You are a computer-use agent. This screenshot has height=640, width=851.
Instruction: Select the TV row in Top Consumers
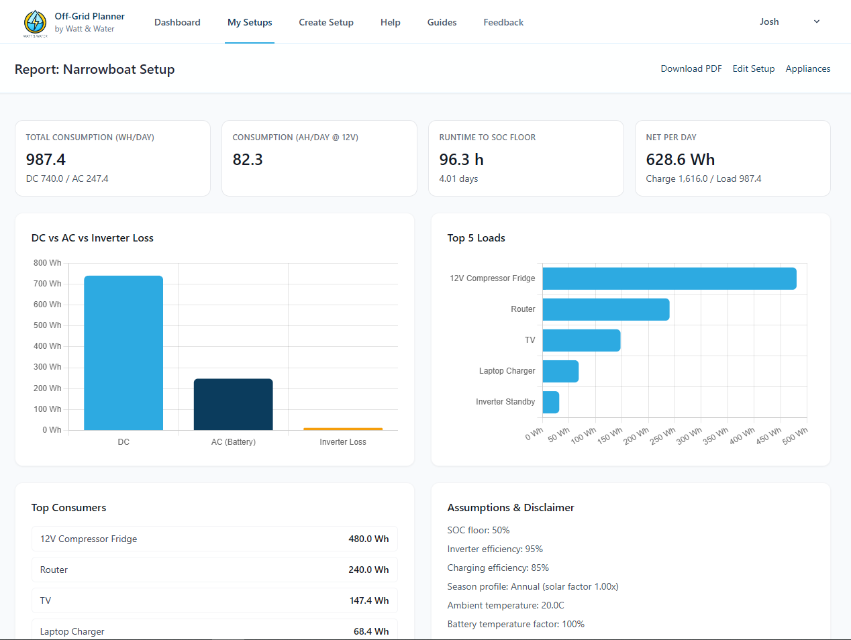214,600
